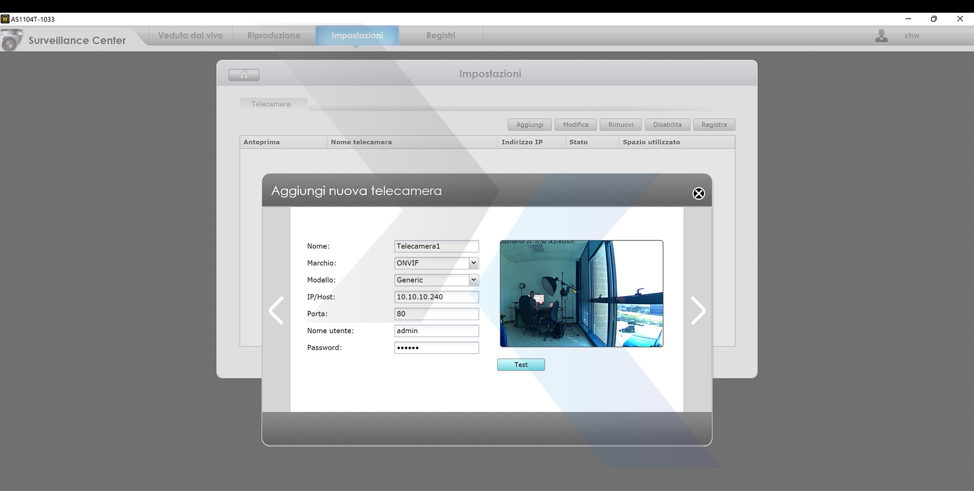Go to previous step with left arrow
Image resolution: width=974 pixels, height=491 pixels.
tap(276, 310)
